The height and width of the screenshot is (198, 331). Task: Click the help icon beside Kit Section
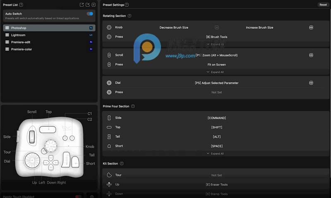[x=122, y=164]
